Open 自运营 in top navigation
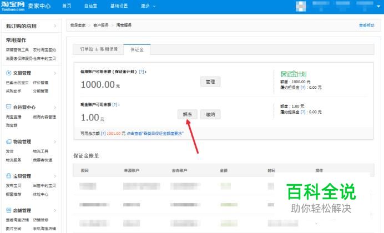384x233 pixels. click(90, 6)
